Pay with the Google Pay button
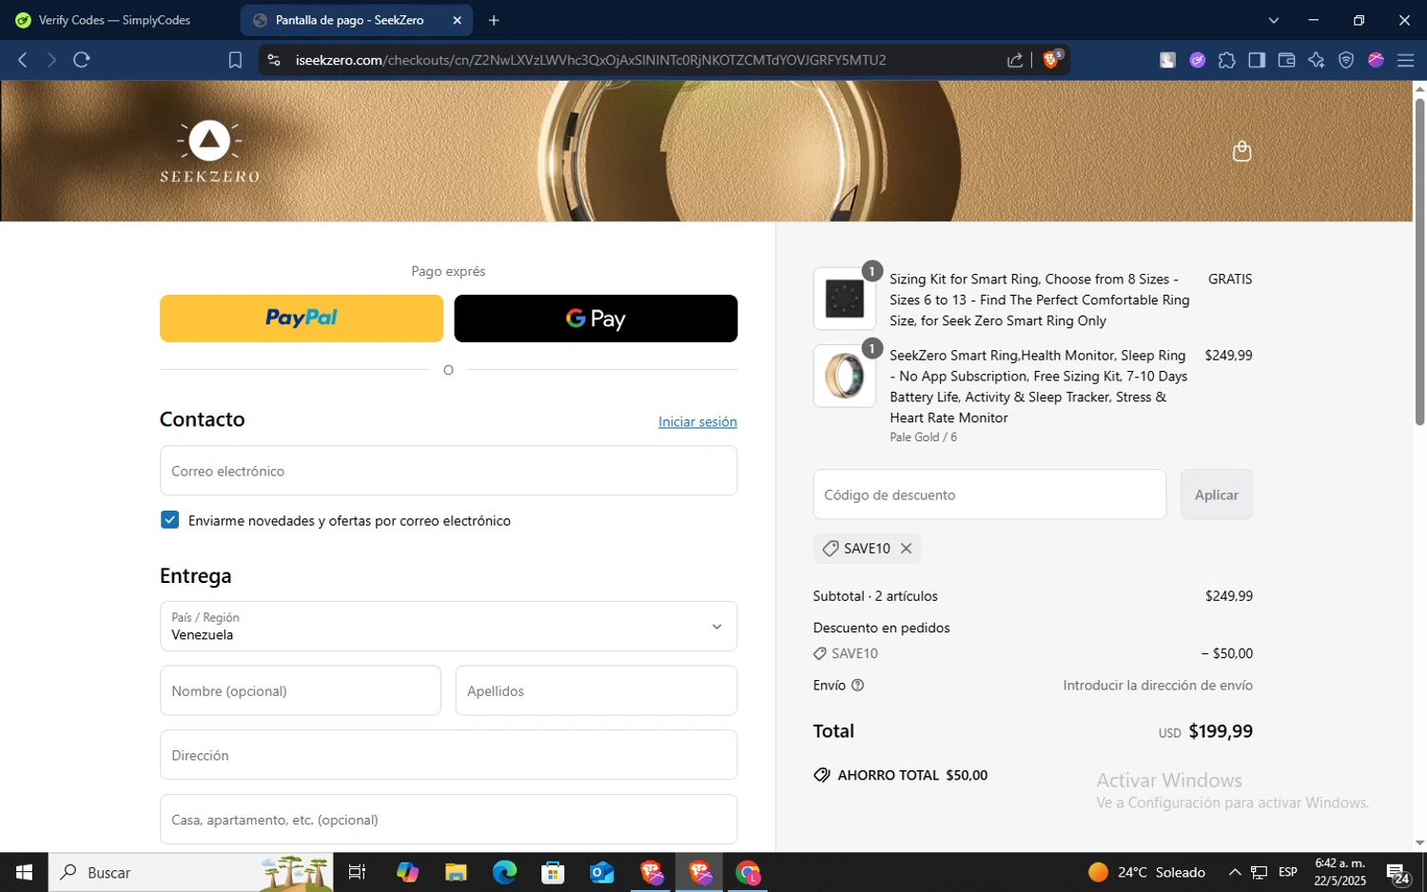Viewport: 1427px width, 892px height. coord(596,319)
